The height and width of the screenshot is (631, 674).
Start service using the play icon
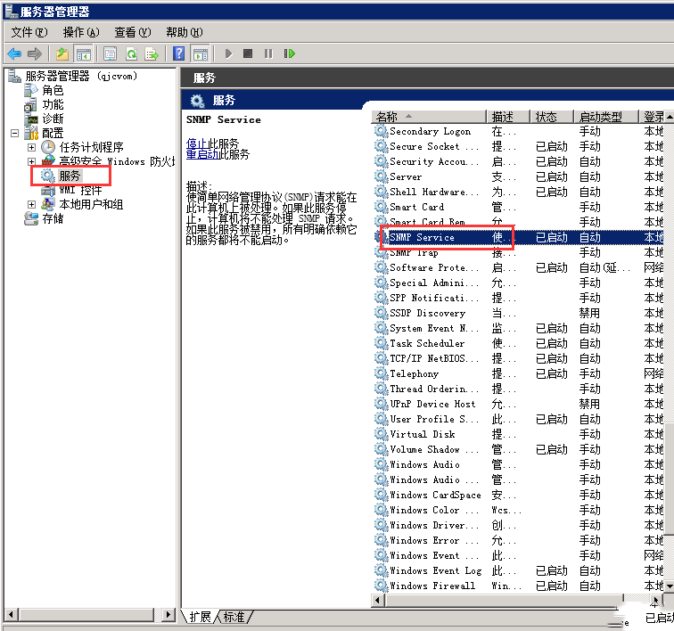[228, 53]
